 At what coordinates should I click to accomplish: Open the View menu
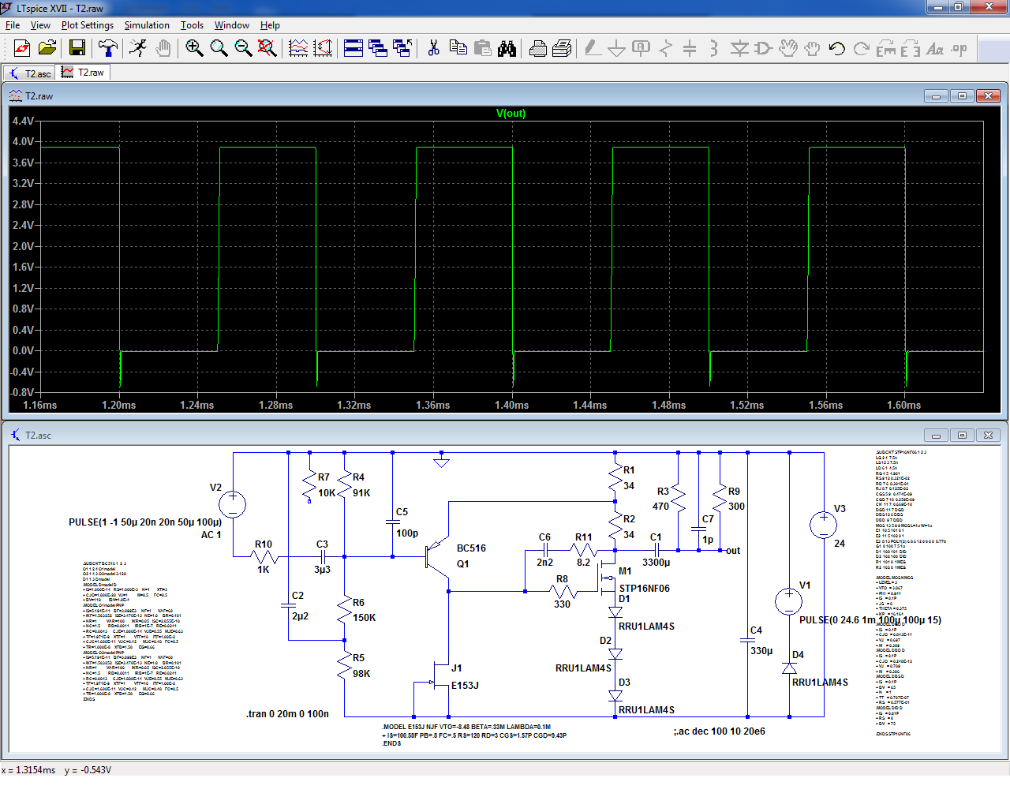40,25
